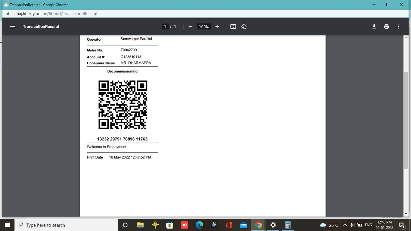Image resolution: width=411 pixels, height=231 pixels.
Task: Select the Decommissioning heading text
Action: click(122, 71)
